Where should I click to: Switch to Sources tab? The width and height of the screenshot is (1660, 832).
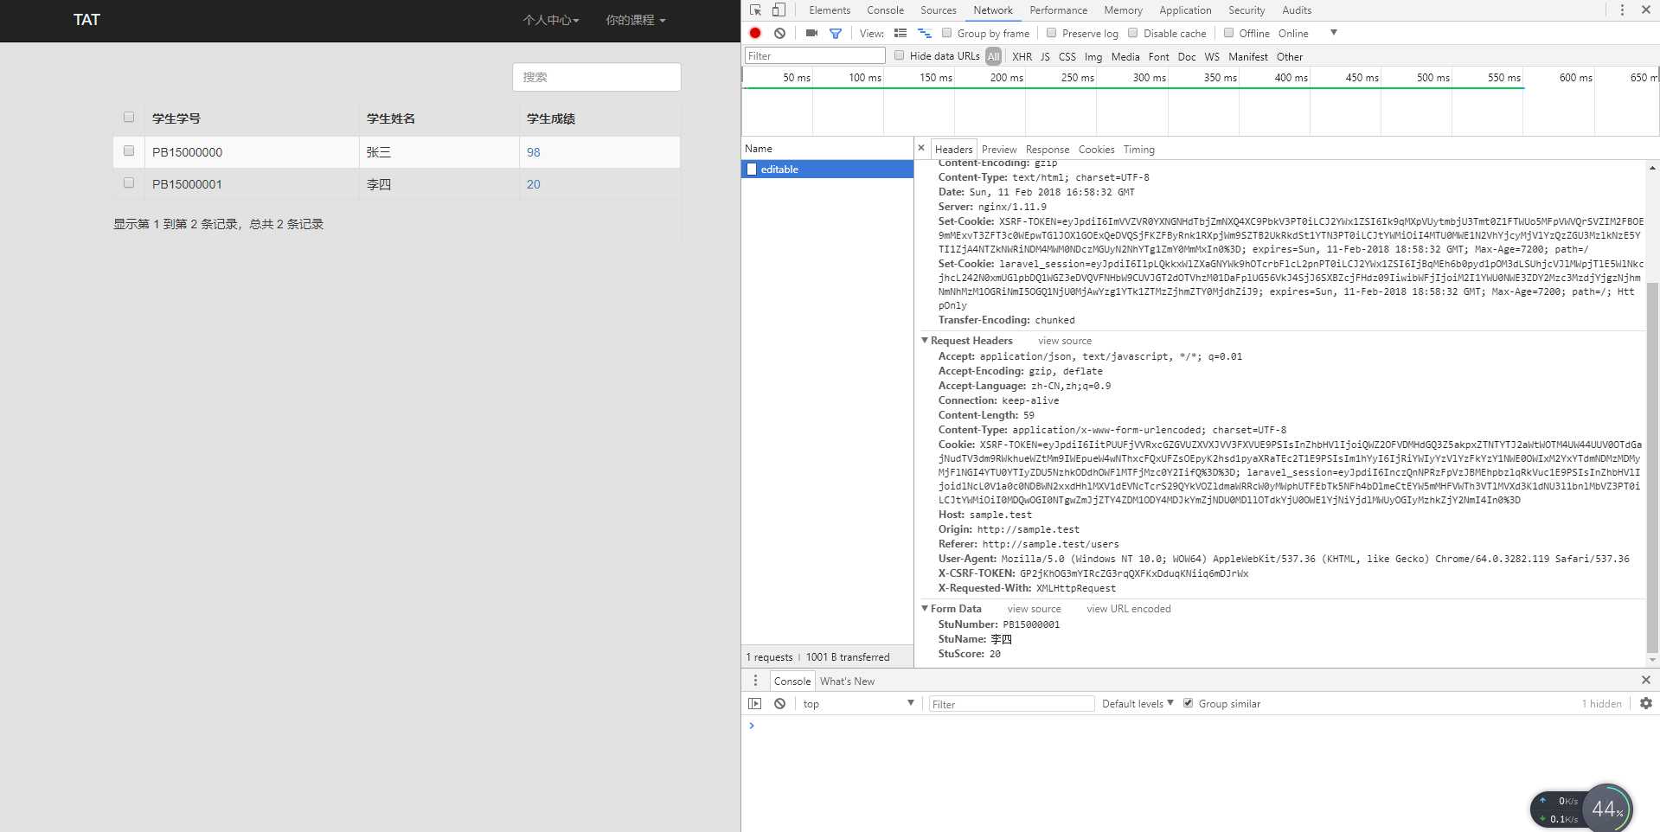pos(939,10)
